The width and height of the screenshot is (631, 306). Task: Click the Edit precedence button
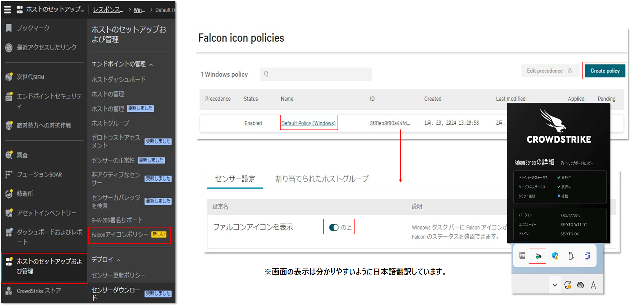[x=550, y=71]
